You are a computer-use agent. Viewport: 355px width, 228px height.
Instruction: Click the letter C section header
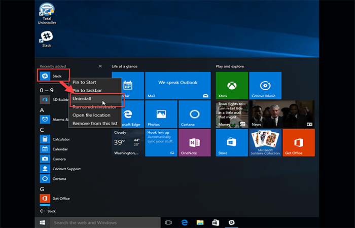(42, 130)
